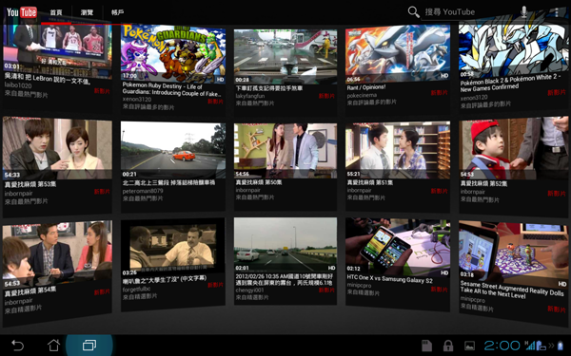
Task: Tap the picture notification icon
Action: click(469, 346)
